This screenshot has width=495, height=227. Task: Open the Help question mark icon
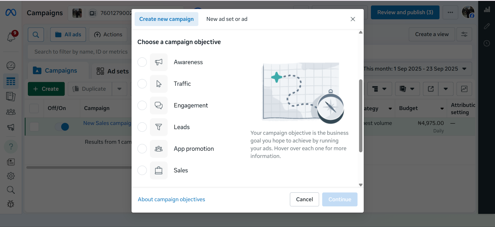pyautogui.click(x=11, y=146)
